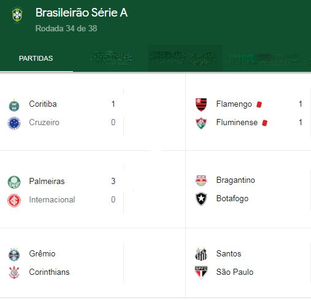Image resolution: width=311 pixels, height=300 pixels.
Task: Click the Corinthians team crest
Action: coord(14,272)
